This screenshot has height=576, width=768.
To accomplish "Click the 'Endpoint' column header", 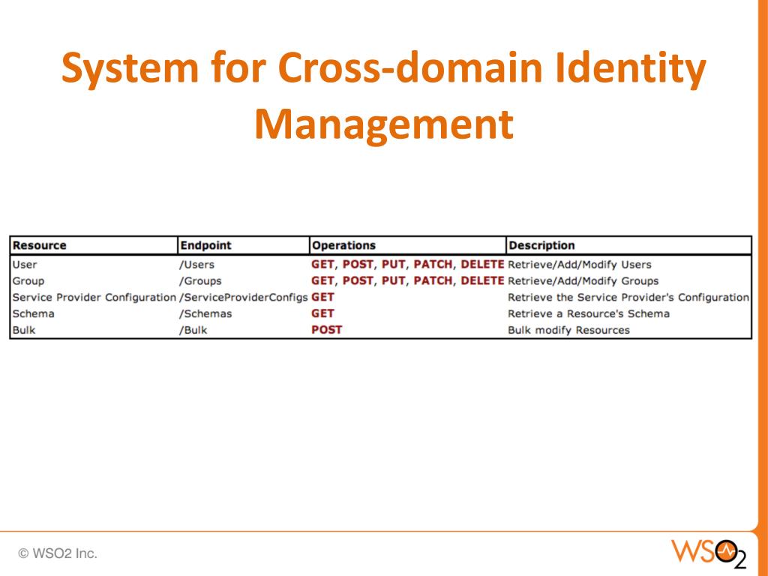I will tap(205, 245).
